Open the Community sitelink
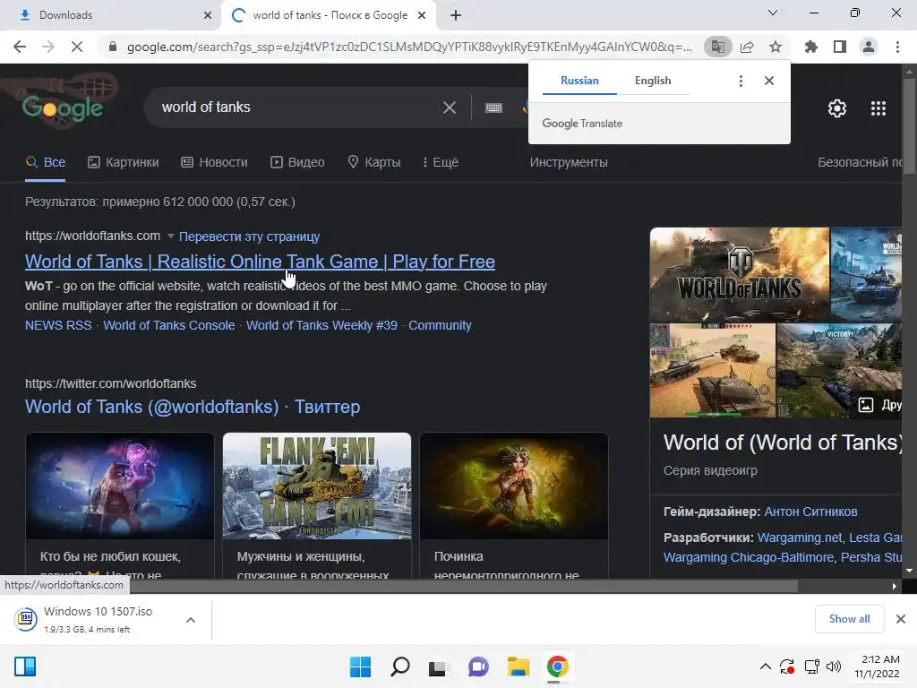Viewport: 917px width, 688px height. [x=440, y=325]
